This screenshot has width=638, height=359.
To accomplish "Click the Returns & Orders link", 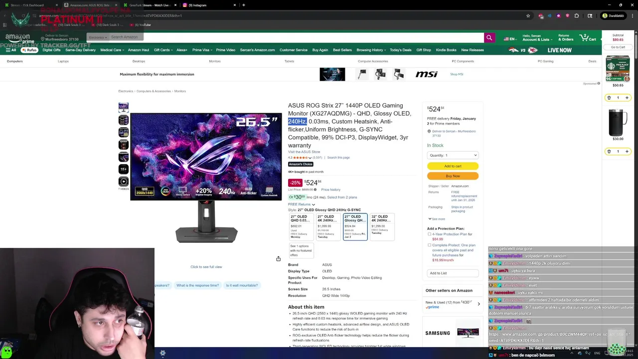I will coord(566,37).
